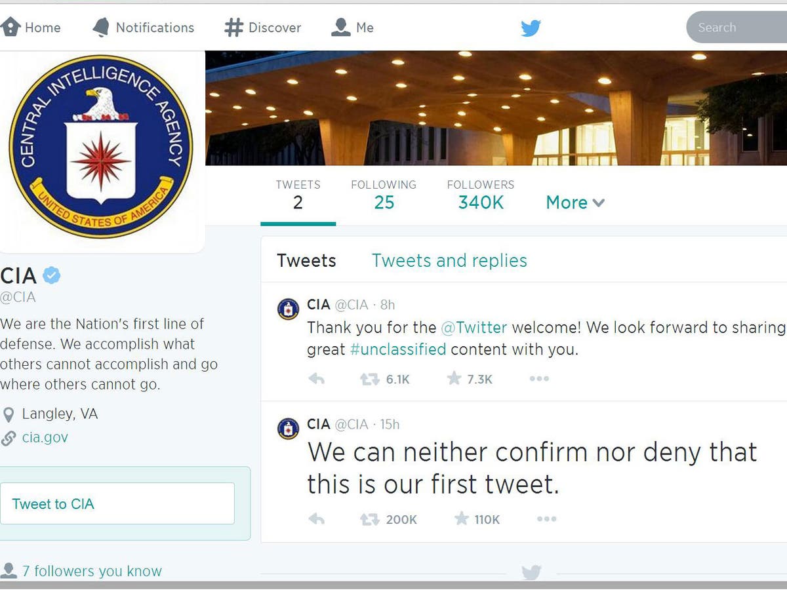Open the ellipsis menu on the first tweet
This screenshot has width=787, height=590.
click(547, 519)
